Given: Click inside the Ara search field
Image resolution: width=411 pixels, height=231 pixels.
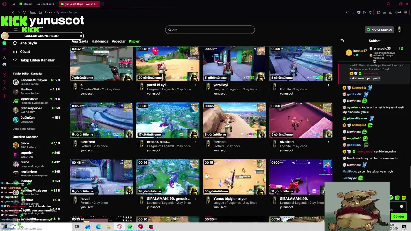Looking at the screenshot, I should tap(210, 30).
